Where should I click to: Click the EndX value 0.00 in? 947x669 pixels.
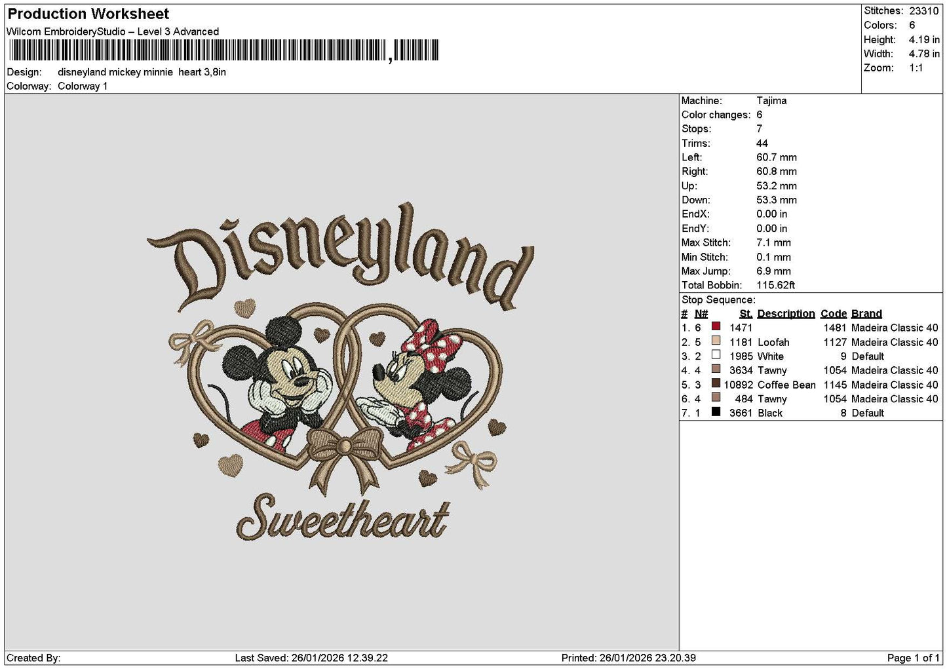click(772, 214)
